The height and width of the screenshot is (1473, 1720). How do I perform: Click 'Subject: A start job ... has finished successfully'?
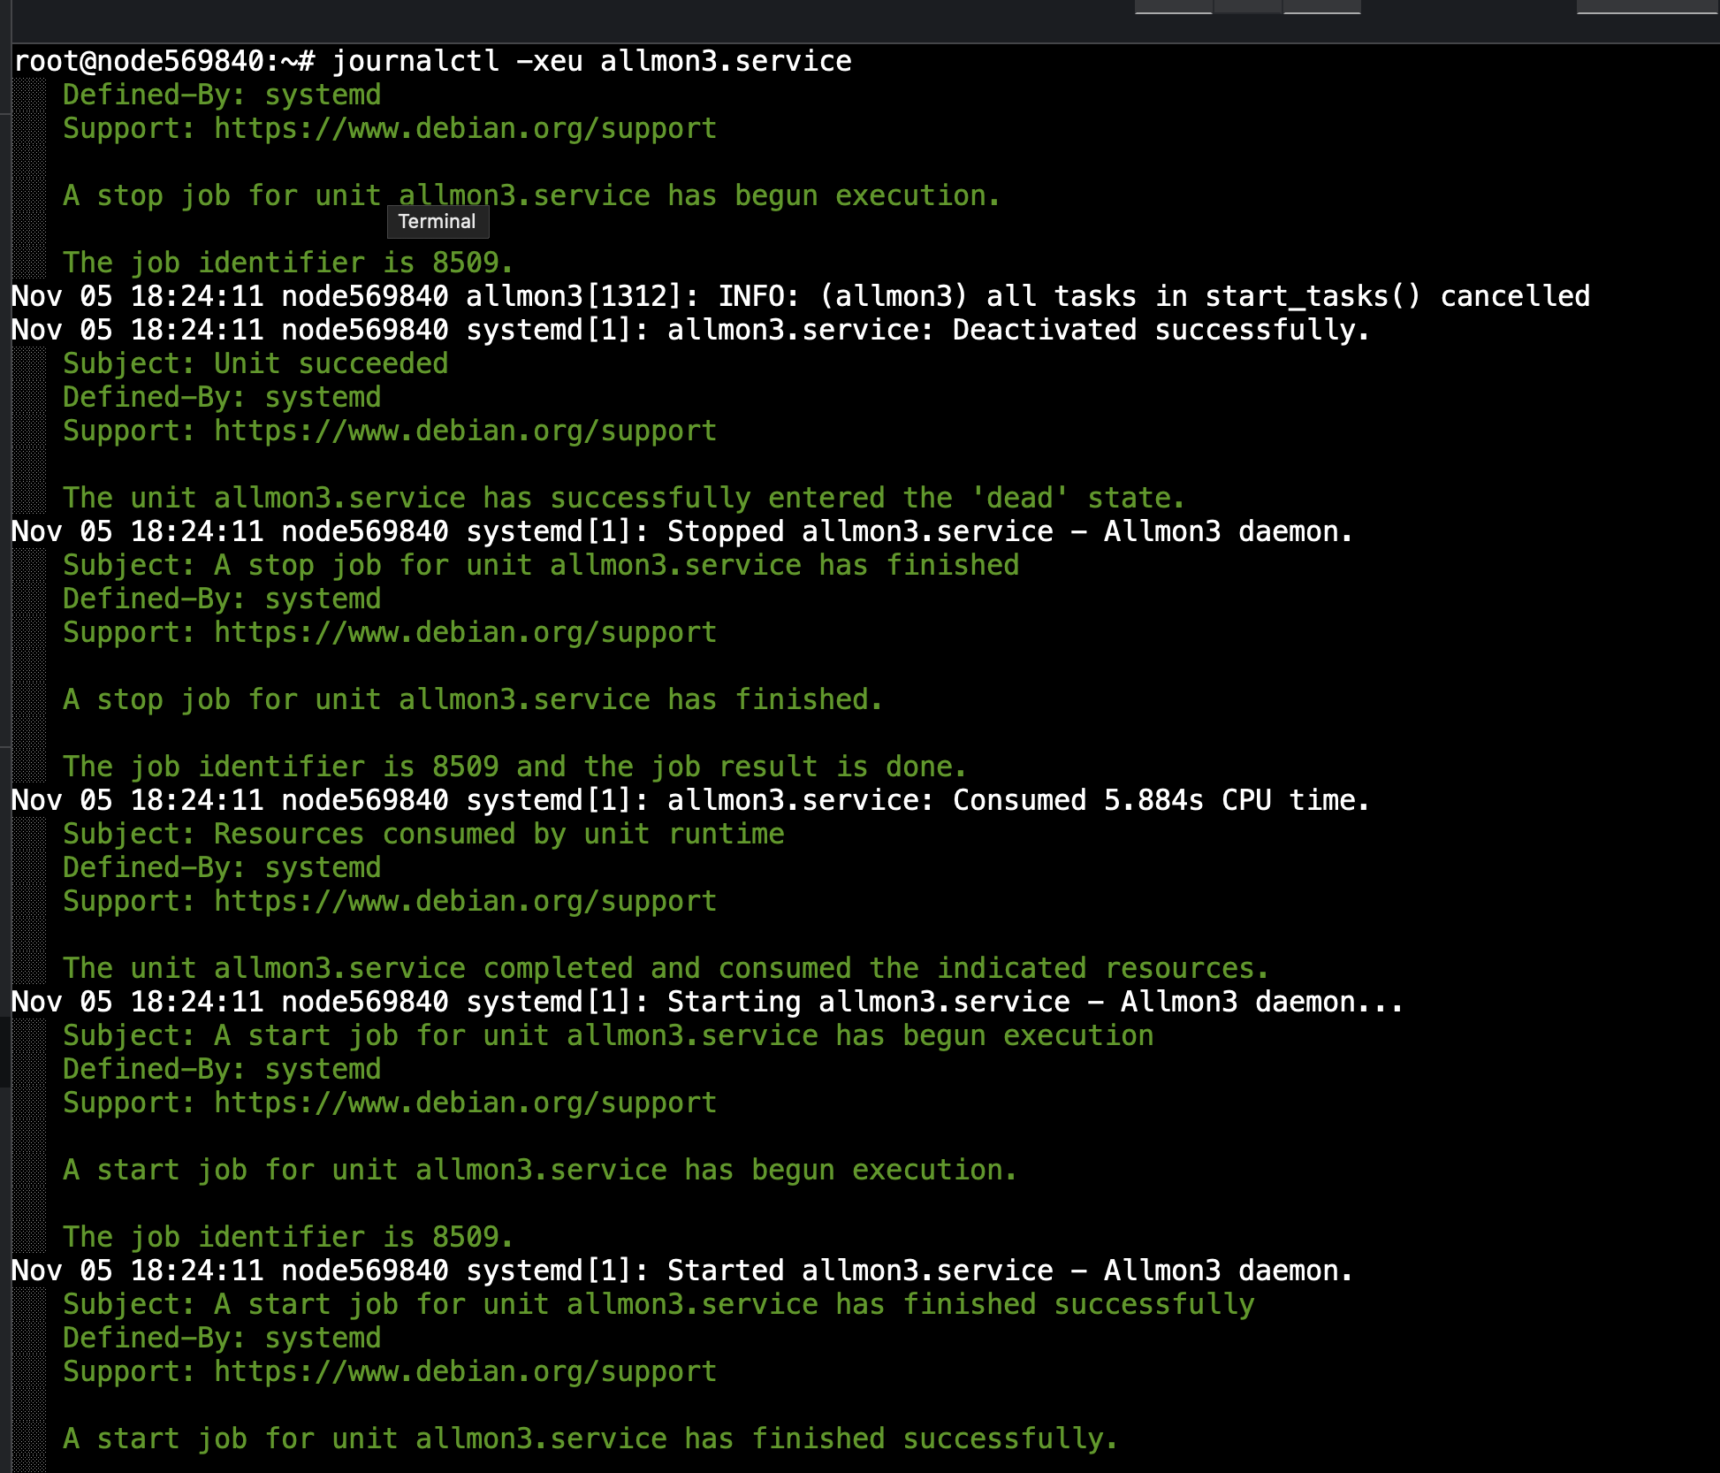(x=658, y=1304)
